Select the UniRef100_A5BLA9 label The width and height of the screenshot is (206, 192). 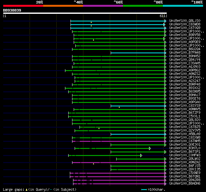(x=185, y=134)
